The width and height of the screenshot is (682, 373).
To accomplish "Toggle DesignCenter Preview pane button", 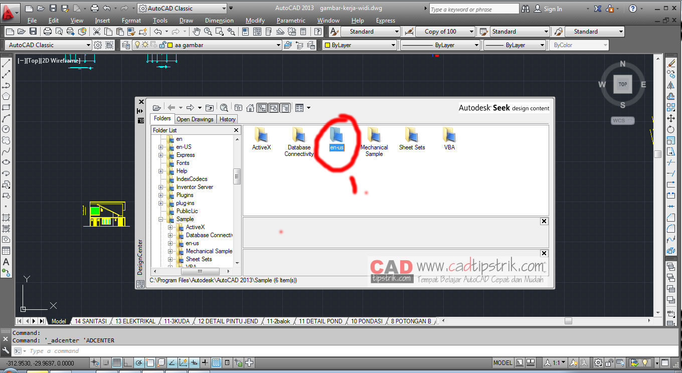I will [x=274, y=108].
